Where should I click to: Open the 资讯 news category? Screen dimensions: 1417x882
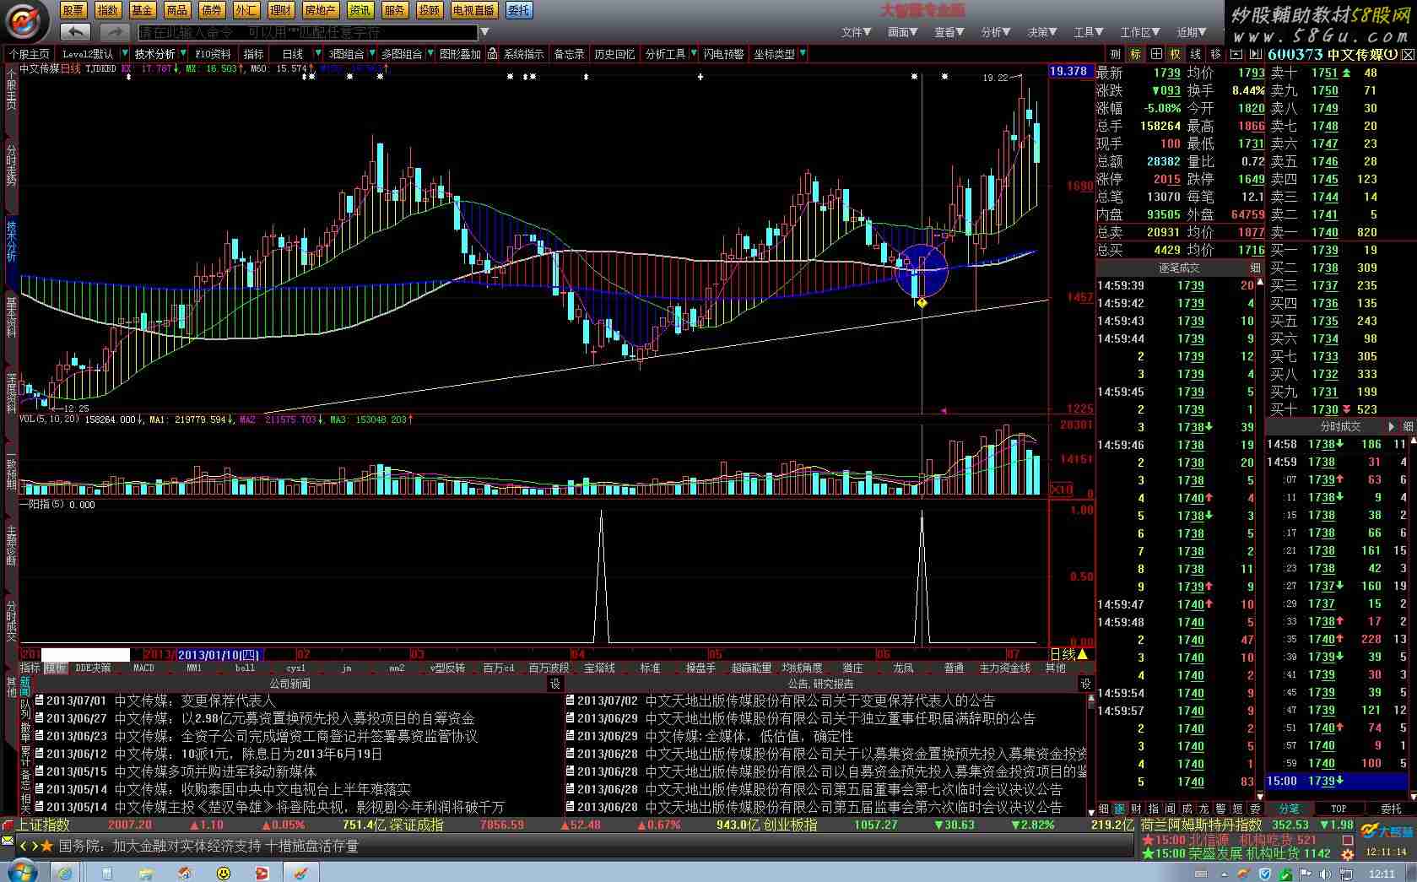click(360, 10)
